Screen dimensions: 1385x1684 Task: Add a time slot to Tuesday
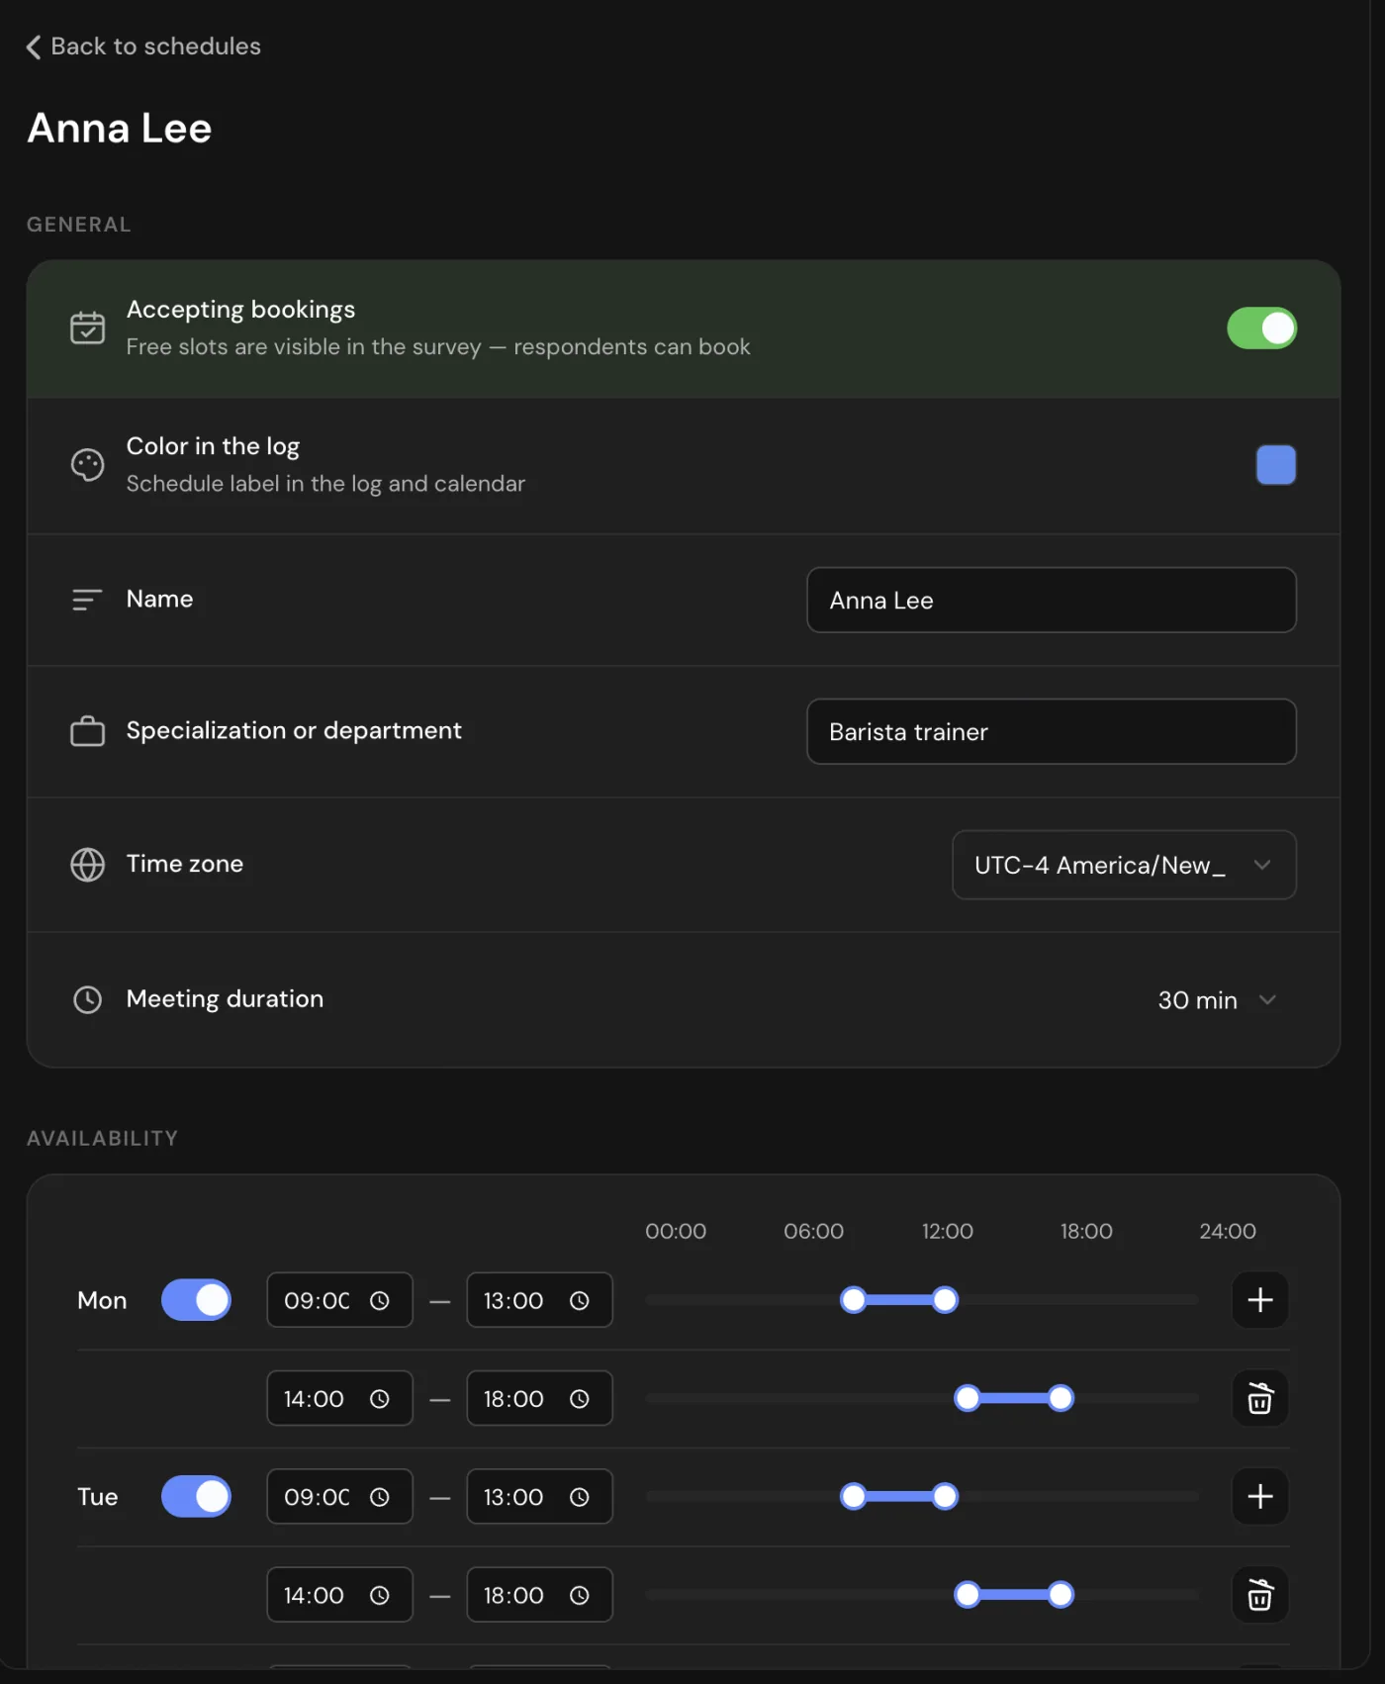pos(1259,1496)
